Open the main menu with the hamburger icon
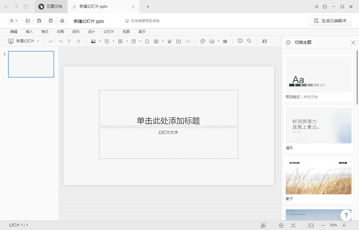The image size is (359, 230). (x=12, y=21)
